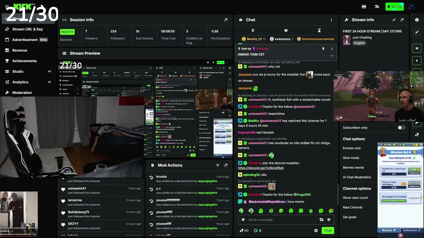The height and width of the screenshot is (238, 424).
Task: Click the heart icon beside BobSjoberg75 follow
Action: point(63,213)
